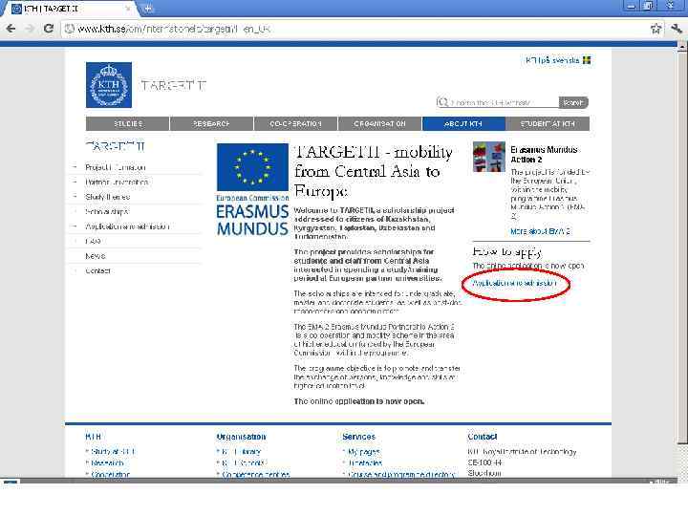Screen dimensions: 688x516
Task: Click the browser back arrow
Action: click(x=11, y=29)
